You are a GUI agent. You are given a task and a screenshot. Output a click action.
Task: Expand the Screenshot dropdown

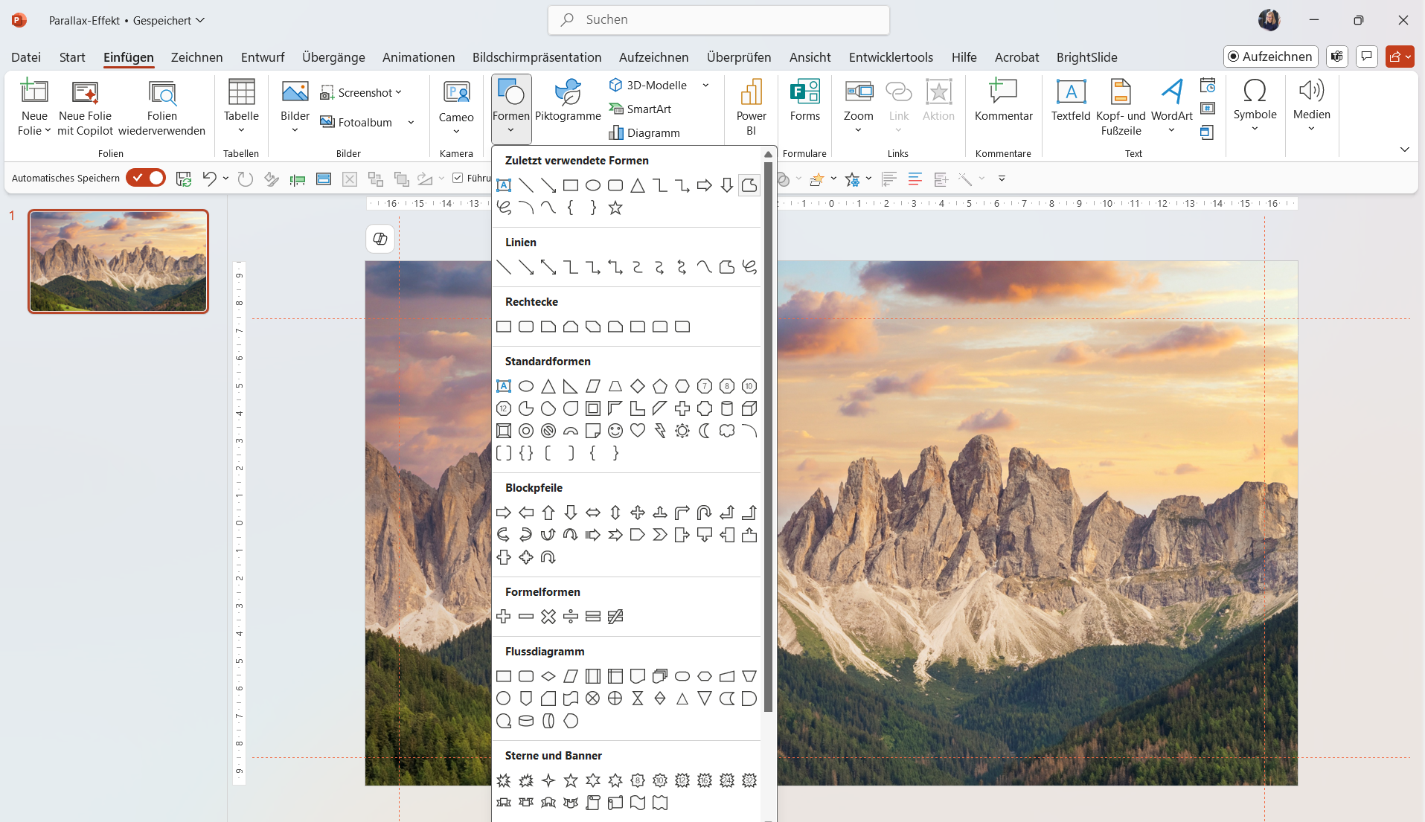tap(399, 92)
